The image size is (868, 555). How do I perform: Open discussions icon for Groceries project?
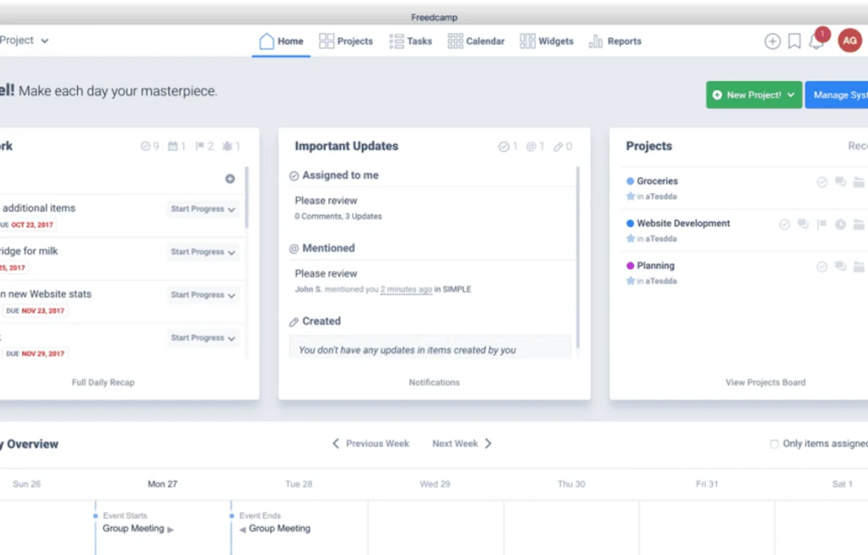pos(840,181)
